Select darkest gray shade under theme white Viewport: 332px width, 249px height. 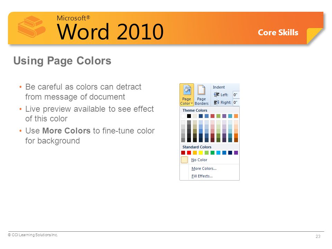(183, 140)
